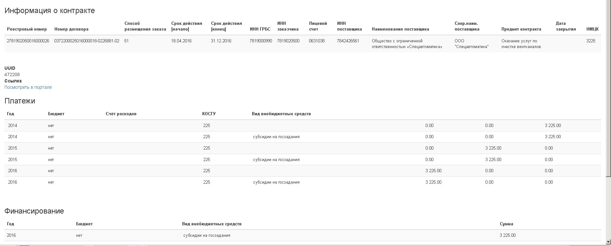Click the 'Наименование поставщика' column header

tap(400, 29)
